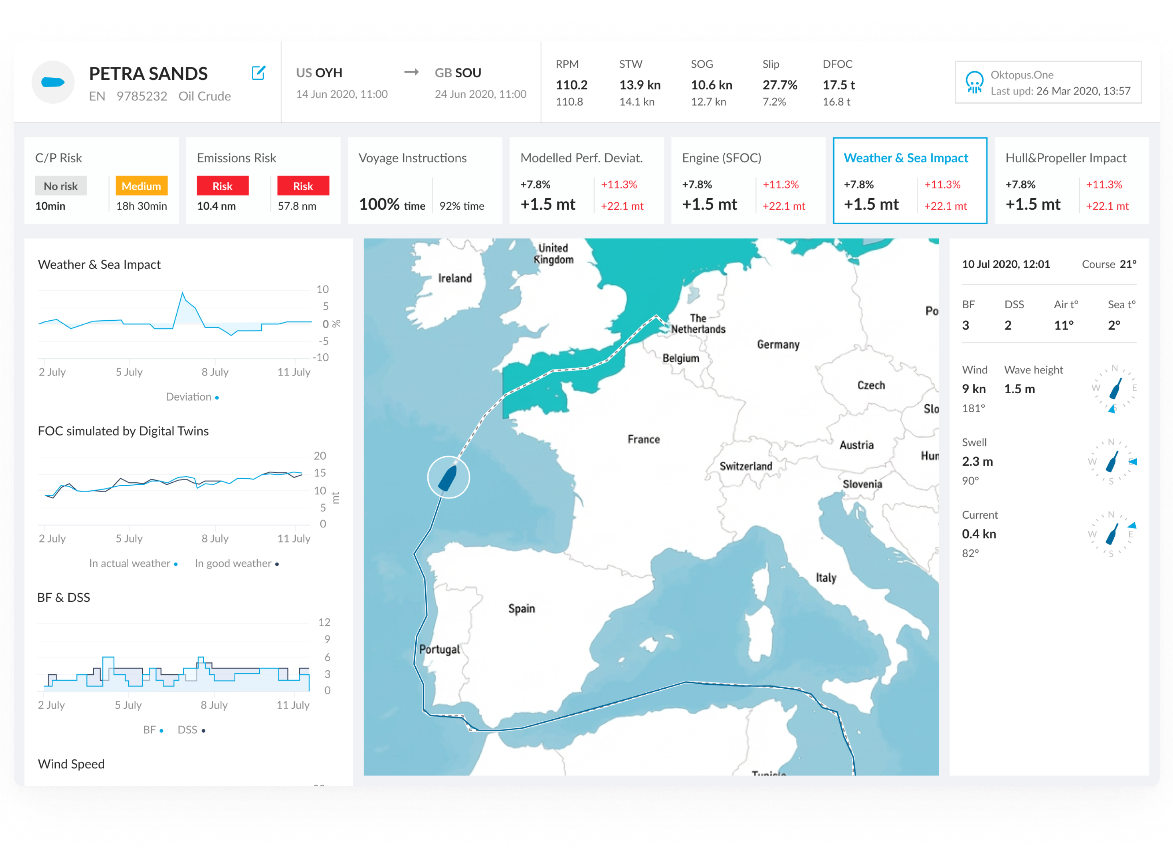Toggle the DSS legend entry
The image size is (1173, 854).
(x=191, y=730)
